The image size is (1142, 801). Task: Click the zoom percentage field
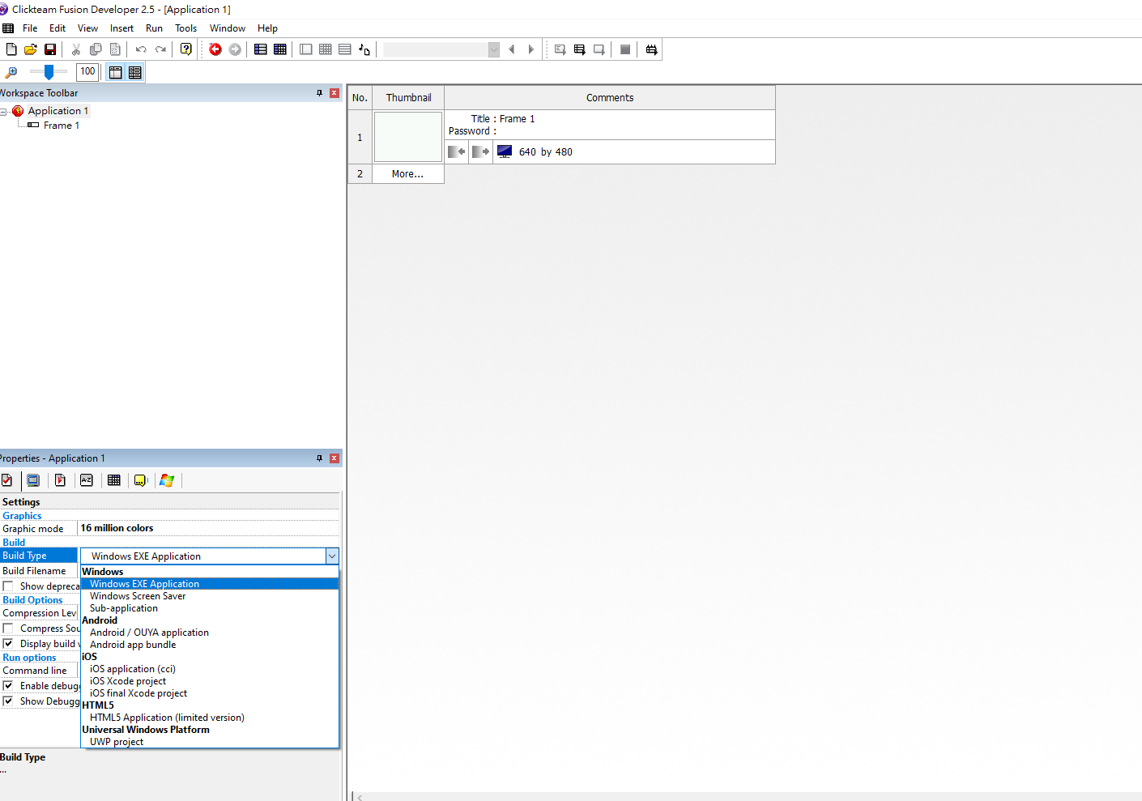pyautogui.click(x=87, y=72)
